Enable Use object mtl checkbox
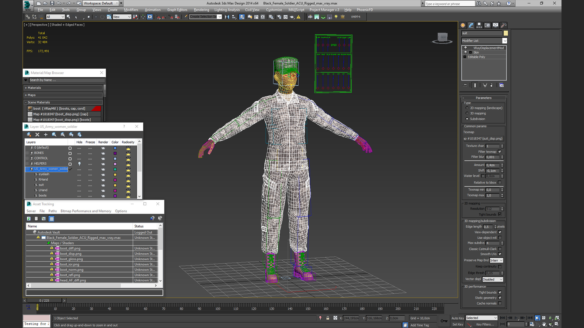The image size is (584, 328). 500,238
